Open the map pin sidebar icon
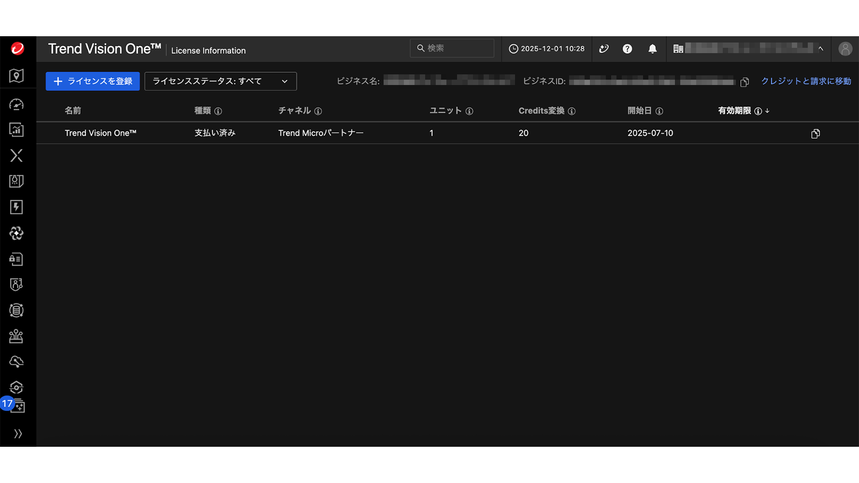 click(16, 76)
